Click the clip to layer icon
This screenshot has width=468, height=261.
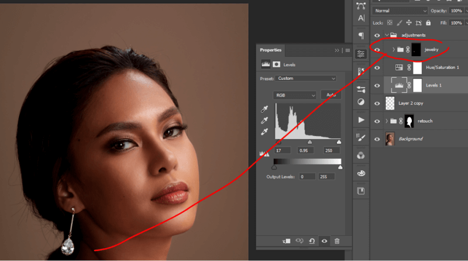(287, 241)
